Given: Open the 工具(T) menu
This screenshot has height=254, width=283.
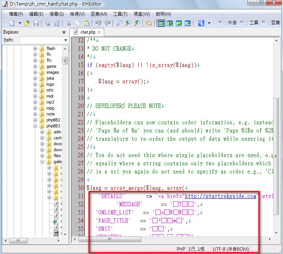Looking at the screenshot, I should (x=120, y=14).
